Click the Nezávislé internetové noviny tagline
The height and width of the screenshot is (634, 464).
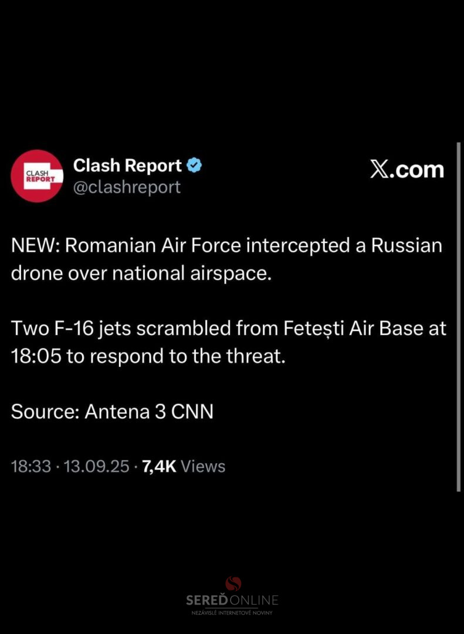click(232, 612)
